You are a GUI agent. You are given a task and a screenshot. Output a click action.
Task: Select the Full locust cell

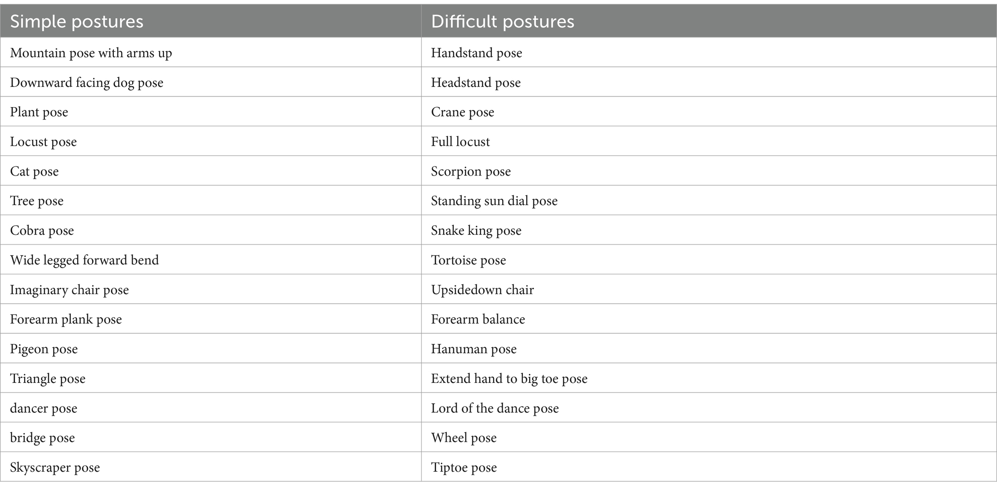tap(709, 141)
